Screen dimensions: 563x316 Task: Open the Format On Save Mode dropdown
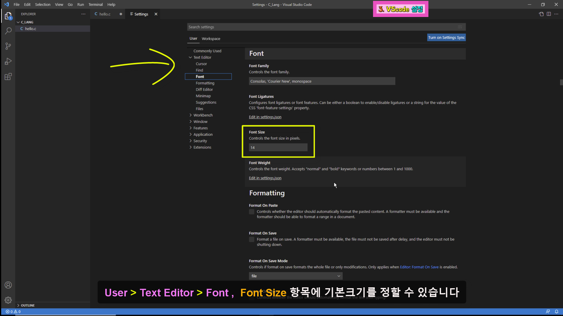296,276
